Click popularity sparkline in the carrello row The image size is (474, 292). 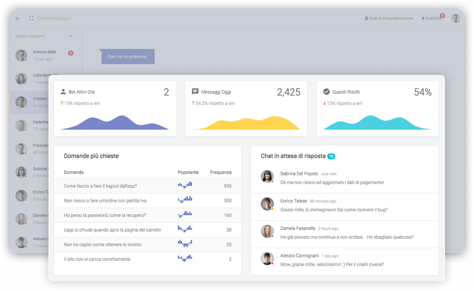coord(185,229)
